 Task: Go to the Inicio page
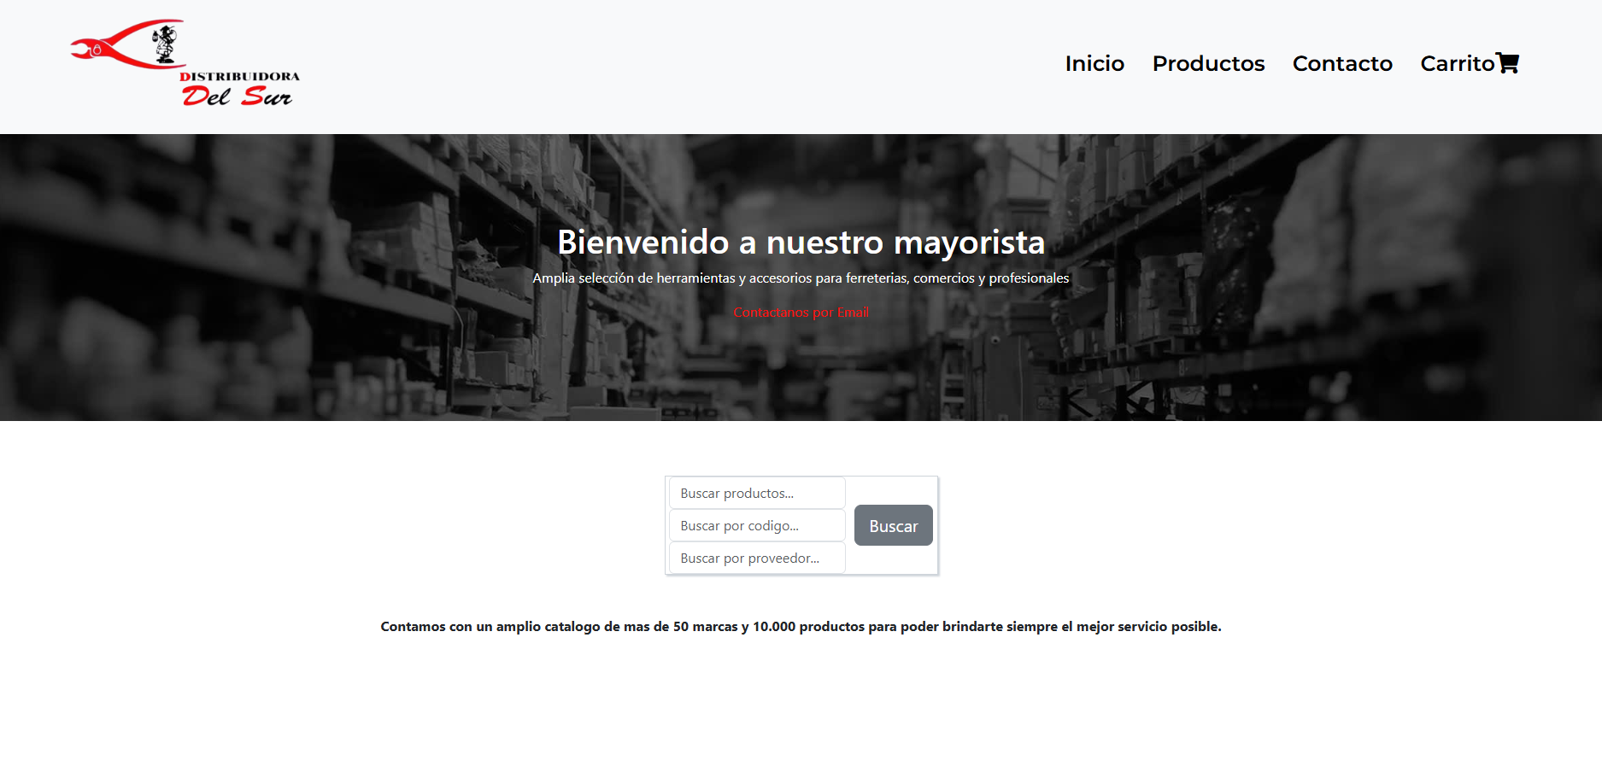(1094, 63)
